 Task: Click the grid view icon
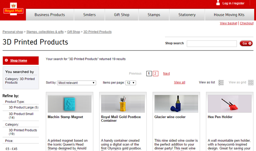pos(251,83)
